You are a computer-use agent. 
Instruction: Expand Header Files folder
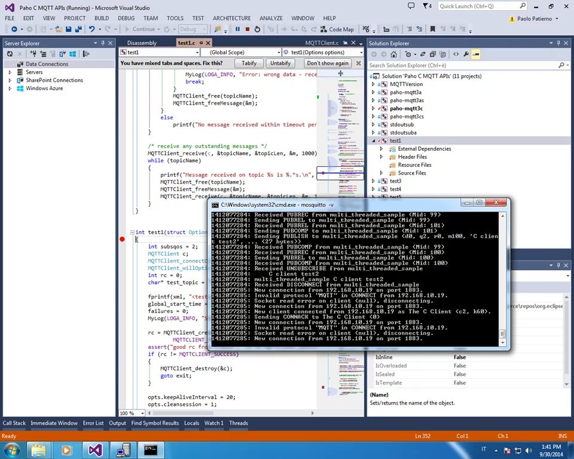click(x=381, y=157)
